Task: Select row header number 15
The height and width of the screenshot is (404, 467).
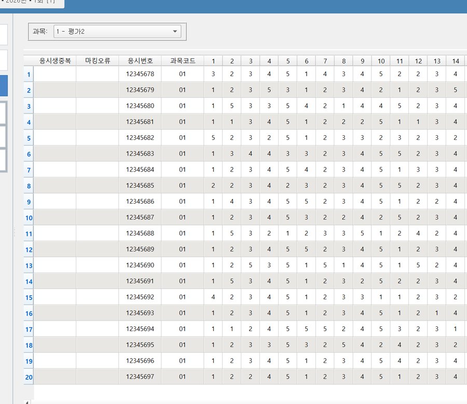Action: 29,297
